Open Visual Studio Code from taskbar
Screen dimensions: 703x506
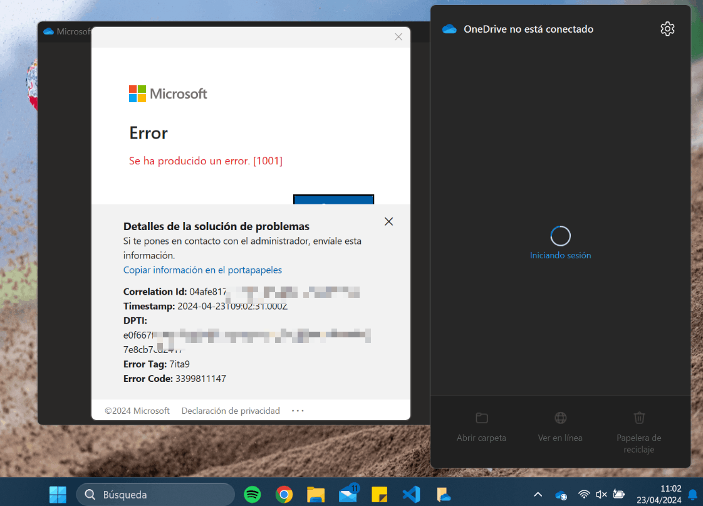point(411,494)
